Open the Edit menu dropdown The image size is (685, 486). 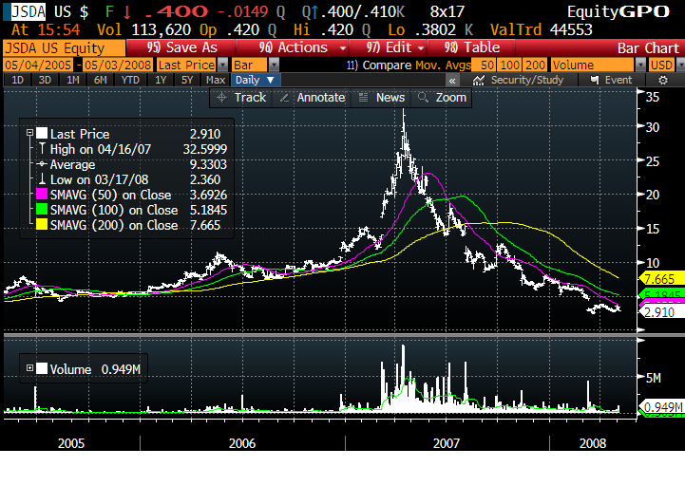point(421,47)
